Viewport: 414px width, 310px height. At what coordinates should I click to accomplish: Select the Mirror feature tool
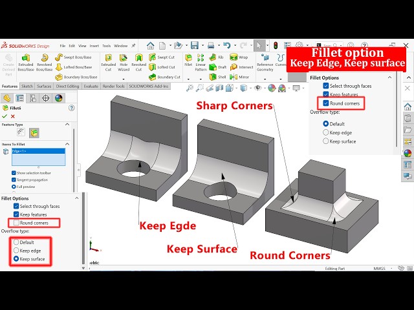(239, 77)
